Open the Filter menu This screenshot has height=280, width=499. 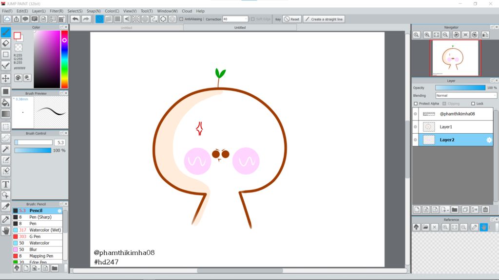56,11
